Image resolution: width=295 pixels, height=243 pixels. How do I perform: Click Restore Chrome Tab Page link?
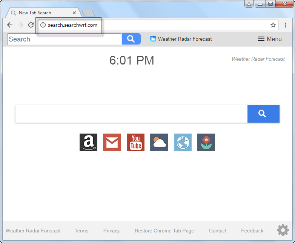[x=164, y=231]
